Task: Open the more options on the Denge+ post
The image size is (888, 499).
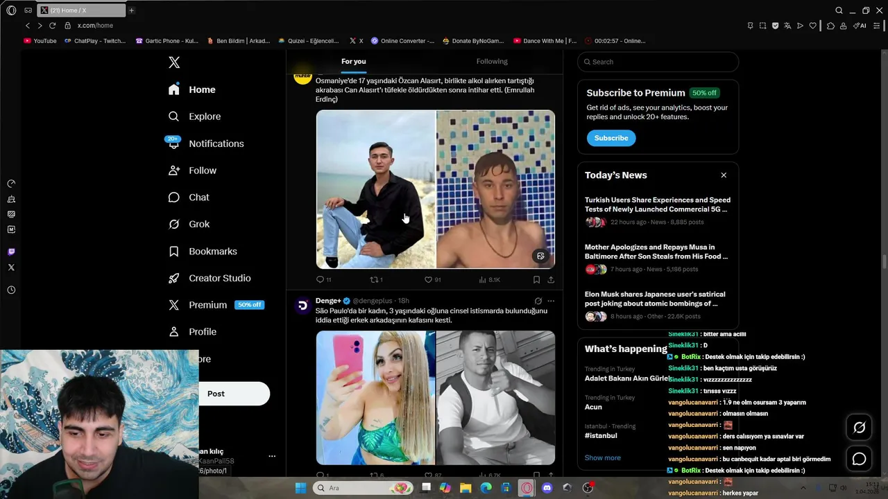Action: (x=551, y=301)
